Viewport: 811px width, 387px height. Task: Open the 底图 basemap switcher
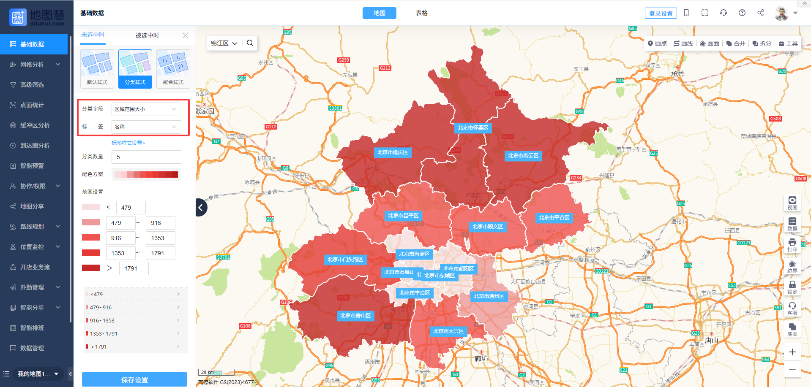tap(792, 330)
